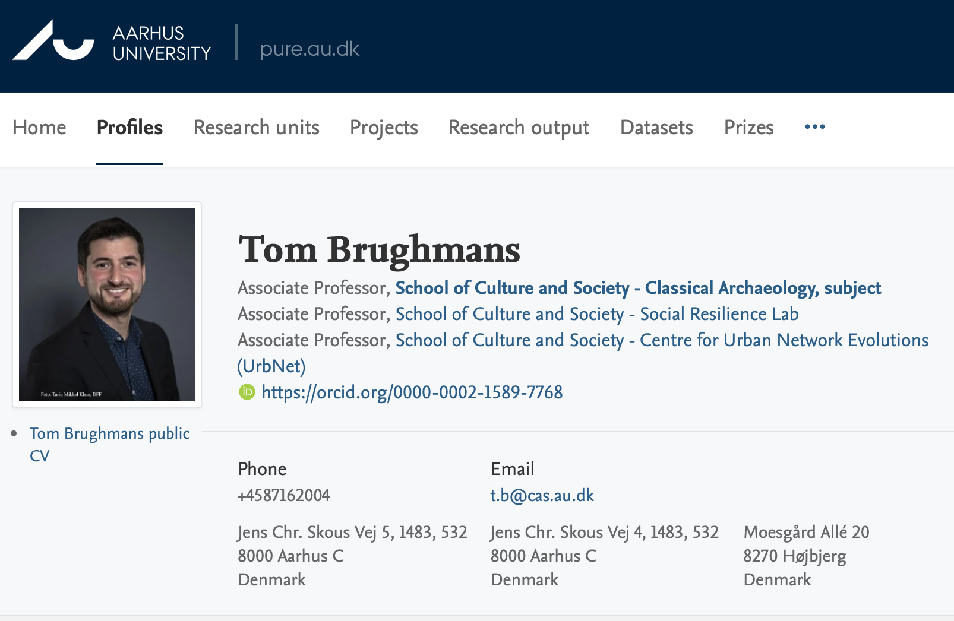Open the Projects navigation item

pos(384,128)
